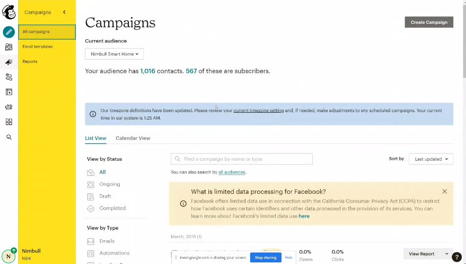The height and width of the screenshot is (264, 466).
Task: Click the Mailchimp Freddie logo icon
Action: coord(9,12)
